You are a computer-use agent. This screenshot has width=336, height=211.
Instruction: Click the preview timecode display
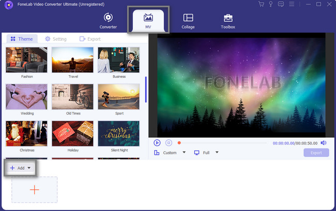tap(295, 143)
